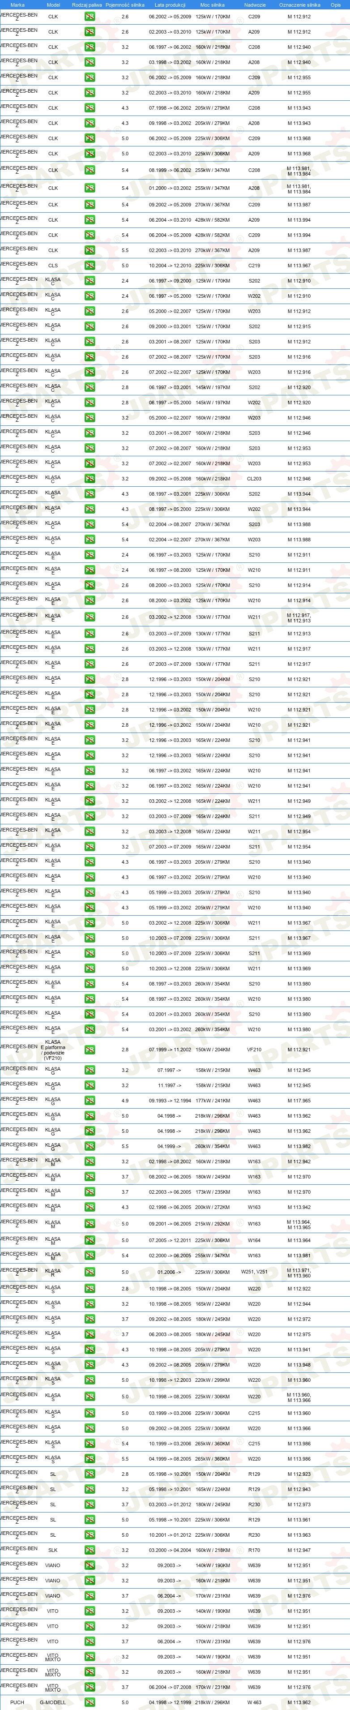
Task: Click fuel icon in the M 112.943 SL row
Action: coord(90,1489)
